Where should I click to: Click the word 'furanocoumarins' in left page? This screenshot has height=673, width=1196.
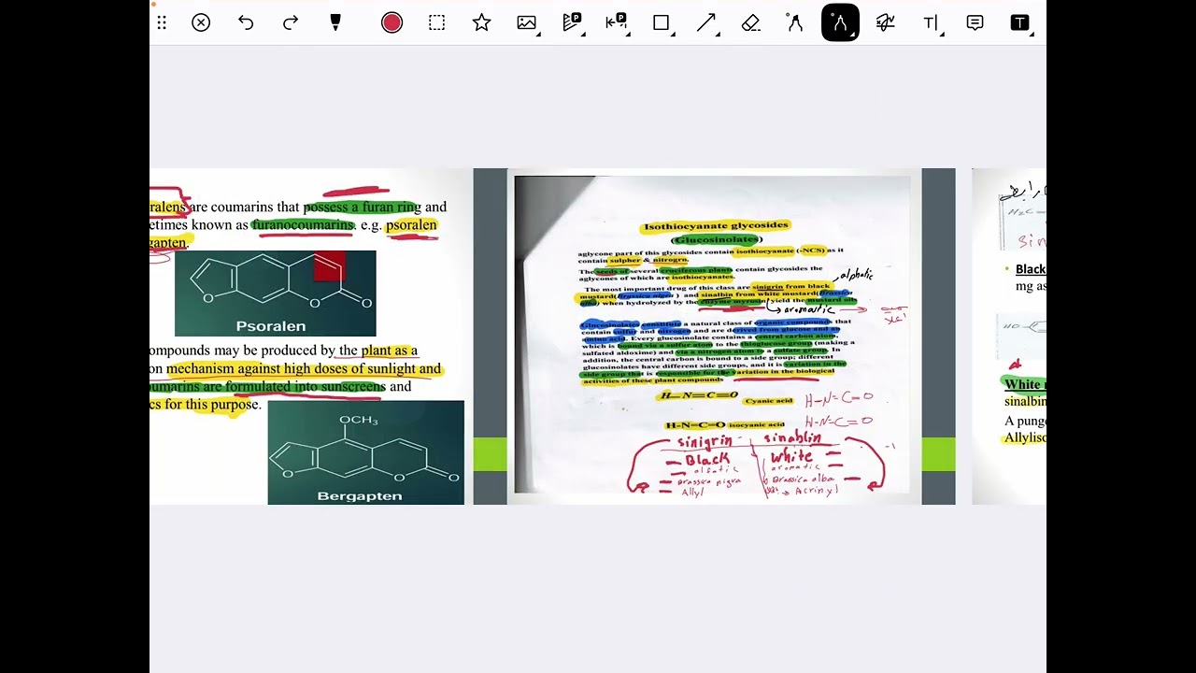pyautogui.click(x=303, y=224)
